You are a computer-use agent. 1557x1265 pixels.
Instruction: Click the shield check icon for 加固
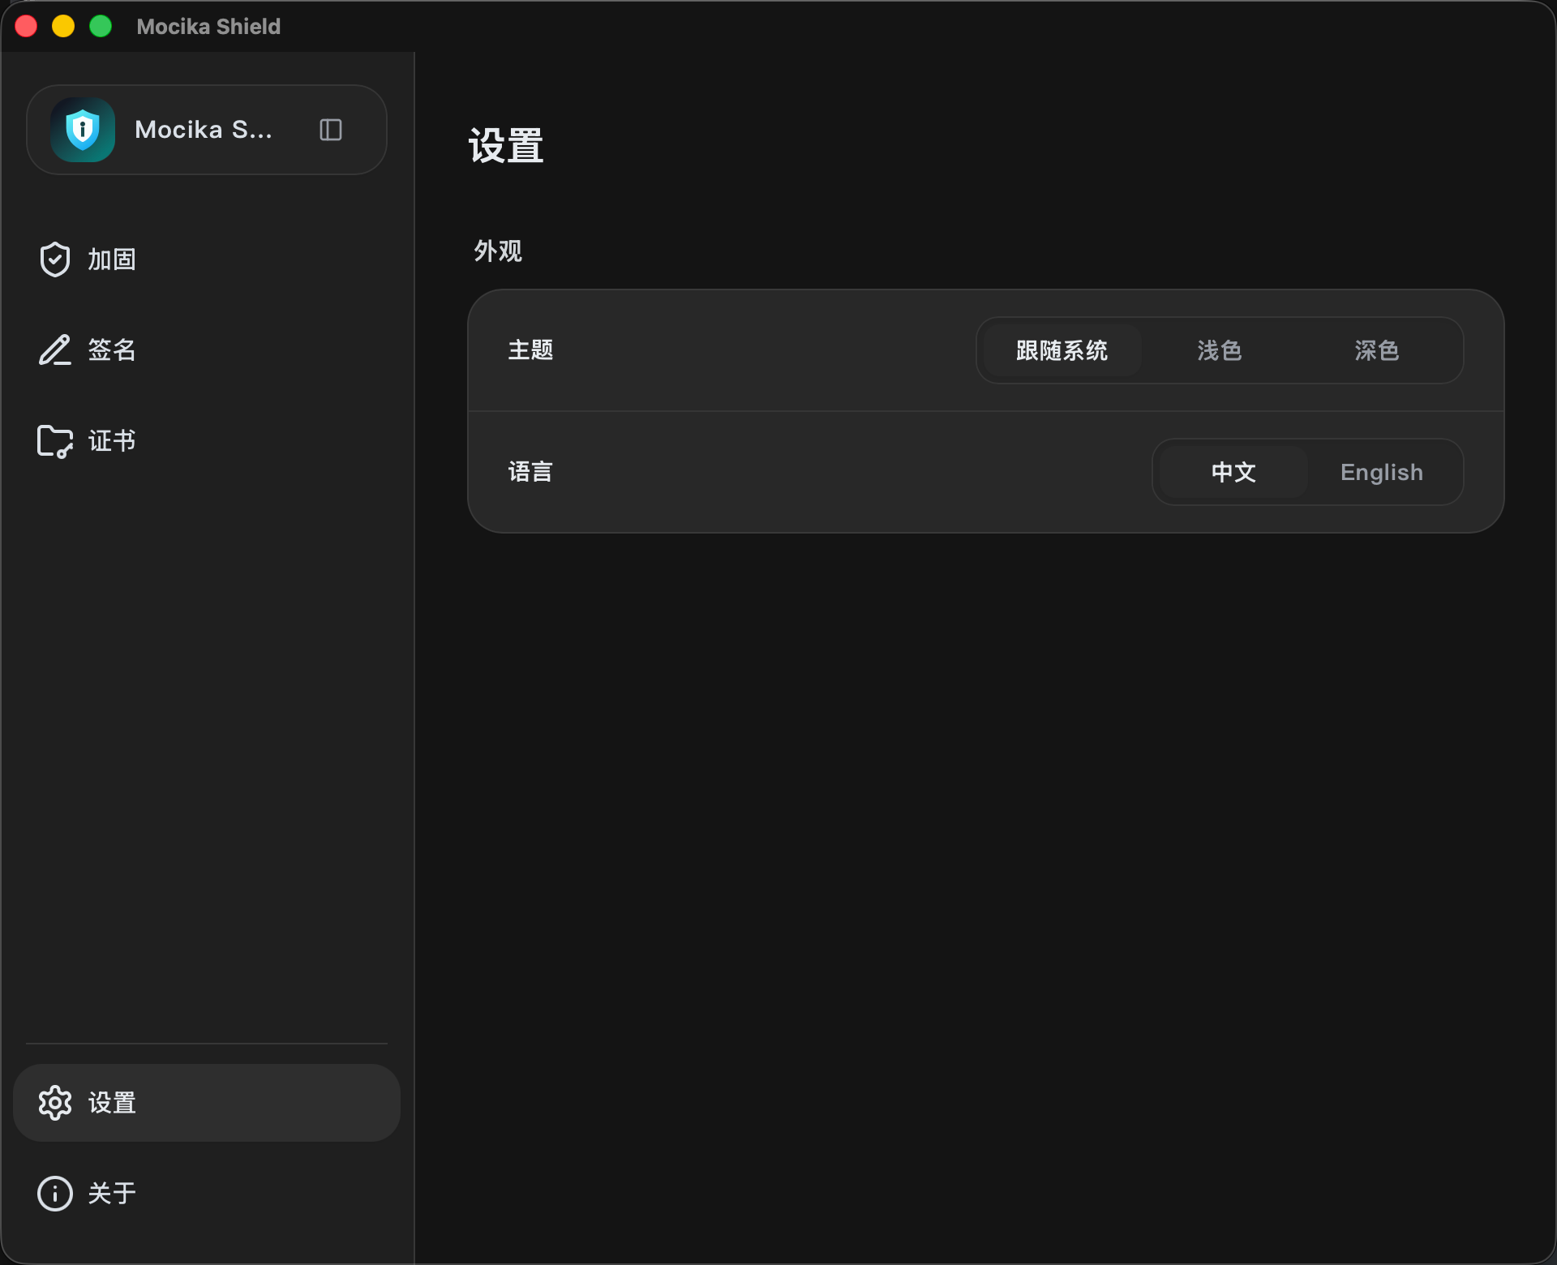(55, 259)
